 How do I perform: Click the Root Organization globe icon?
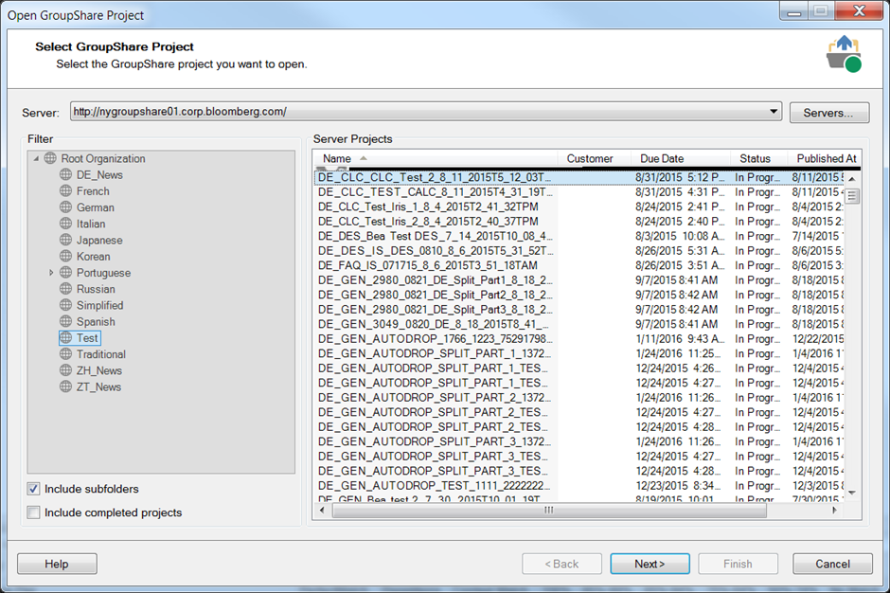coord(50,159)
